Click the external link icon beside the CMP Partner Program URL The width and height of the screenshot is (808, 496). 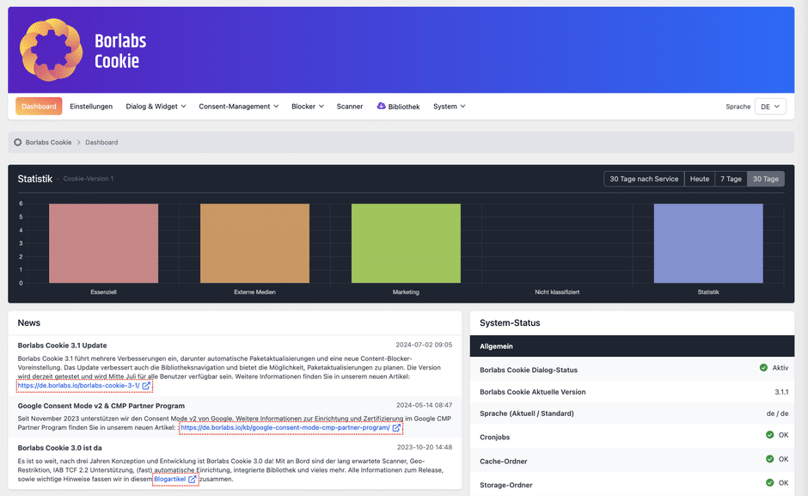coord(395,427)
